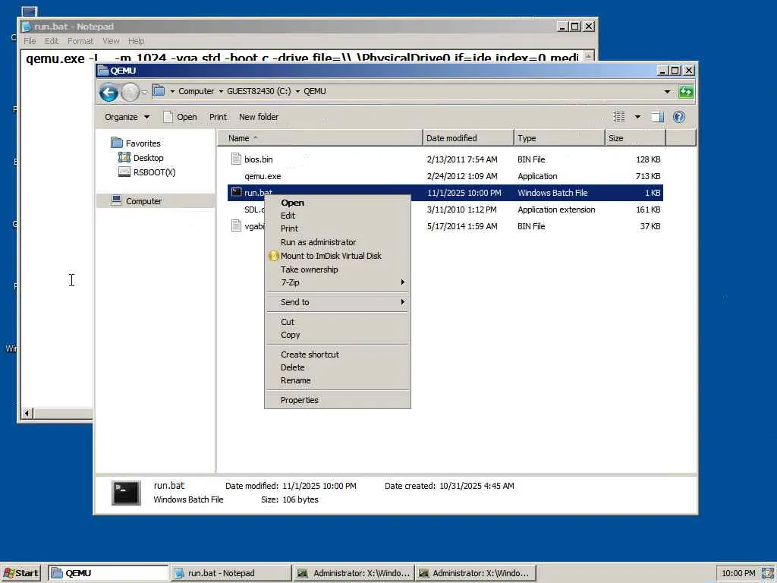Click the Forward arrow in QEMU explorer
Screen dimensions: 777x583
pos(130,92)
